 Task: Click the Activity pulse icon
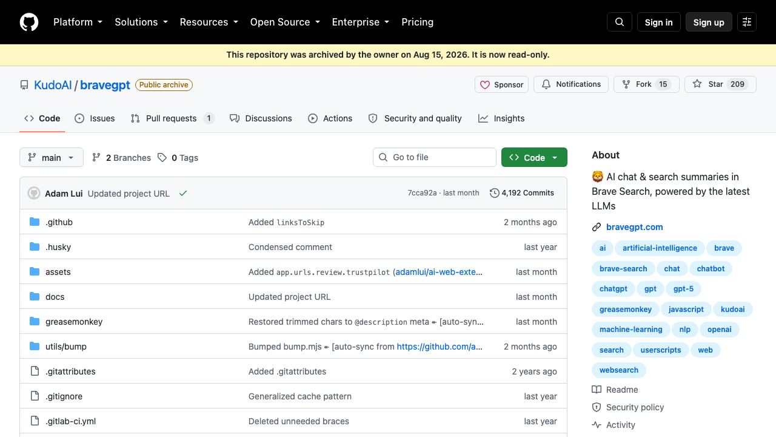click(x=597, y=425)
